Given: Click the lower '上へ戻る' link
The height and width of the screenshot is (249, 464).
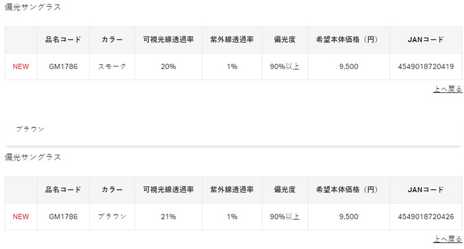Looking at the screenshot, I should point(448,239).
